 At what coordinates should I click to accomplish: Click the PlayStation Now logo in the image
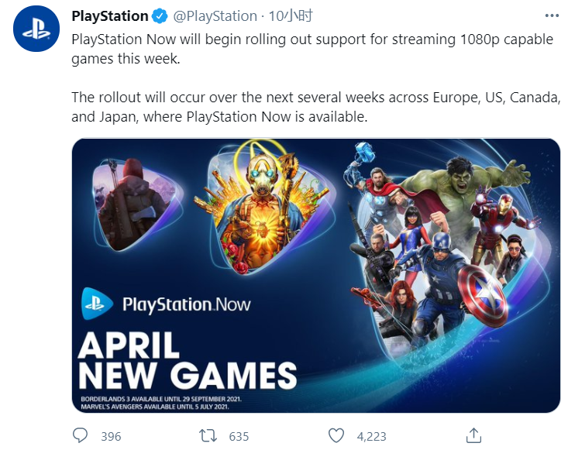[x=167, y=303]
